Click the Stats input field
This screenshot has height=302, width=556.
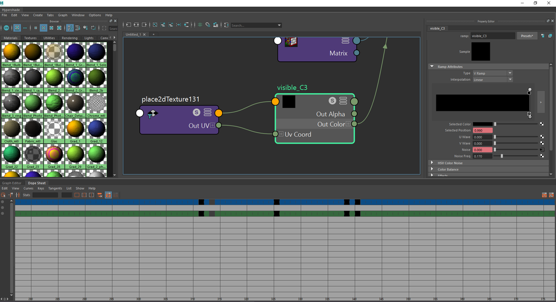(45, 195)
